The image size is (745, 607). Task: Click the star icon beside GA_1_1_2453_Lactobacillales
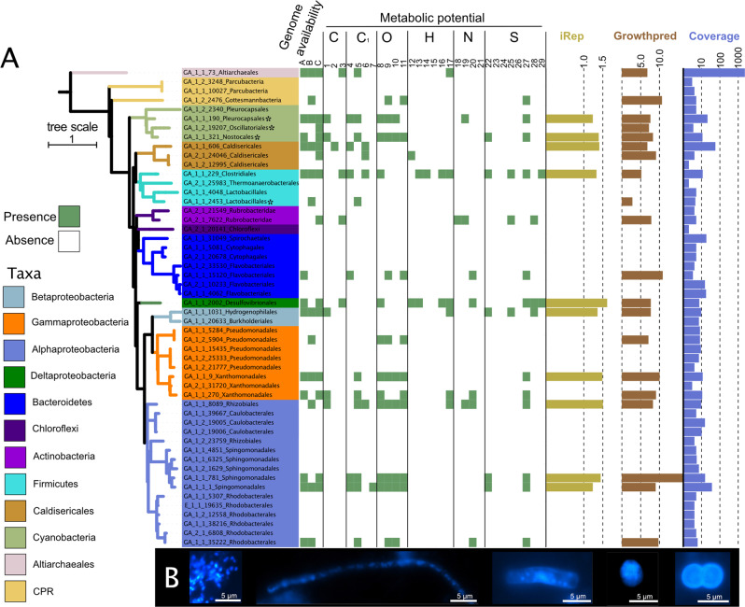(271, 201)
